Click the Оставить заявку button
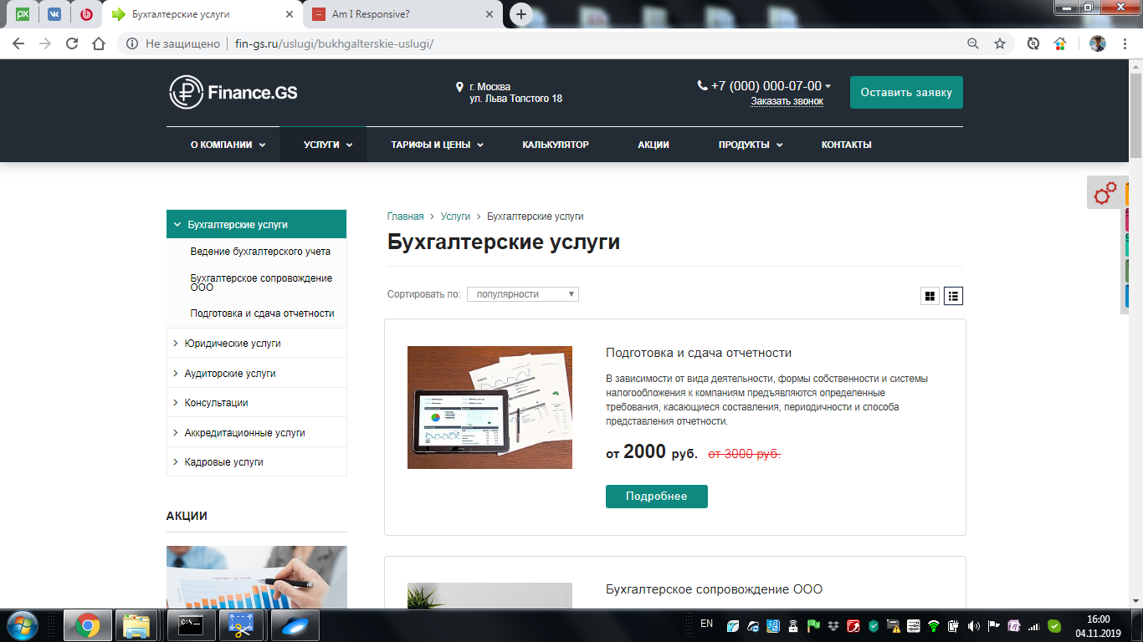 coord(906,93)
